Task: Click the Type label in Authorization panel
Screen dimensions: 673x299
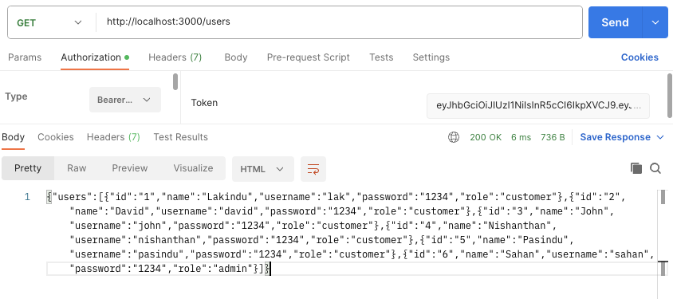Action: point(16,96)
